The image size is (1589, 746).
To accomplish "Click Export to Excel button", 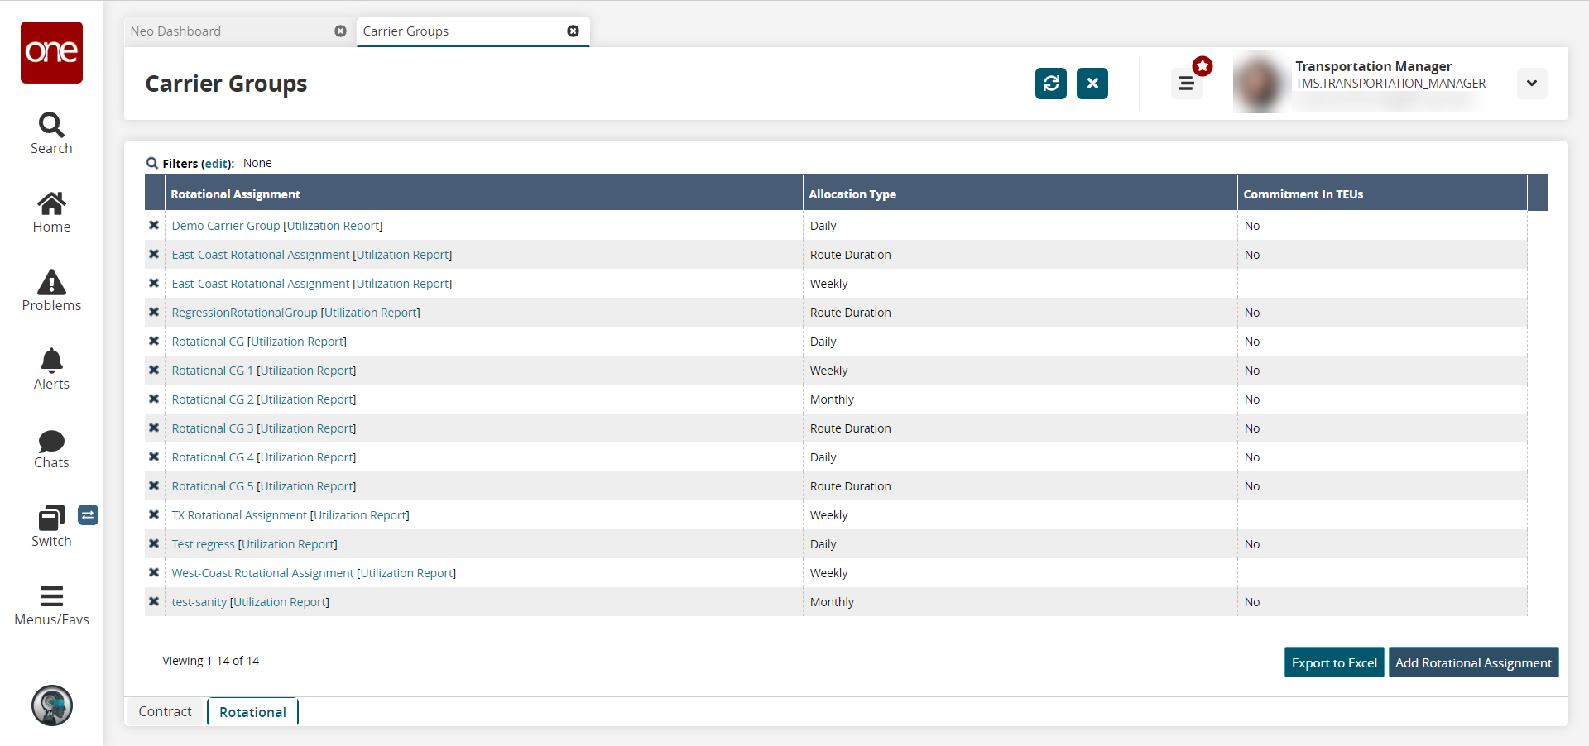I will [1333, 662].
